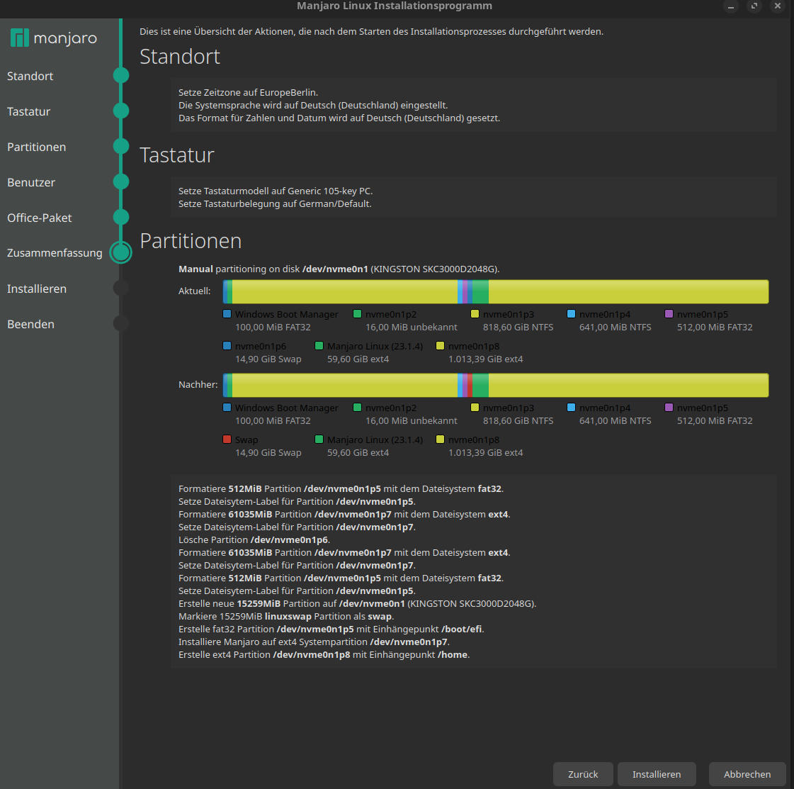Select the Zusammenfassung step in sidebar

tap(55, 253)
